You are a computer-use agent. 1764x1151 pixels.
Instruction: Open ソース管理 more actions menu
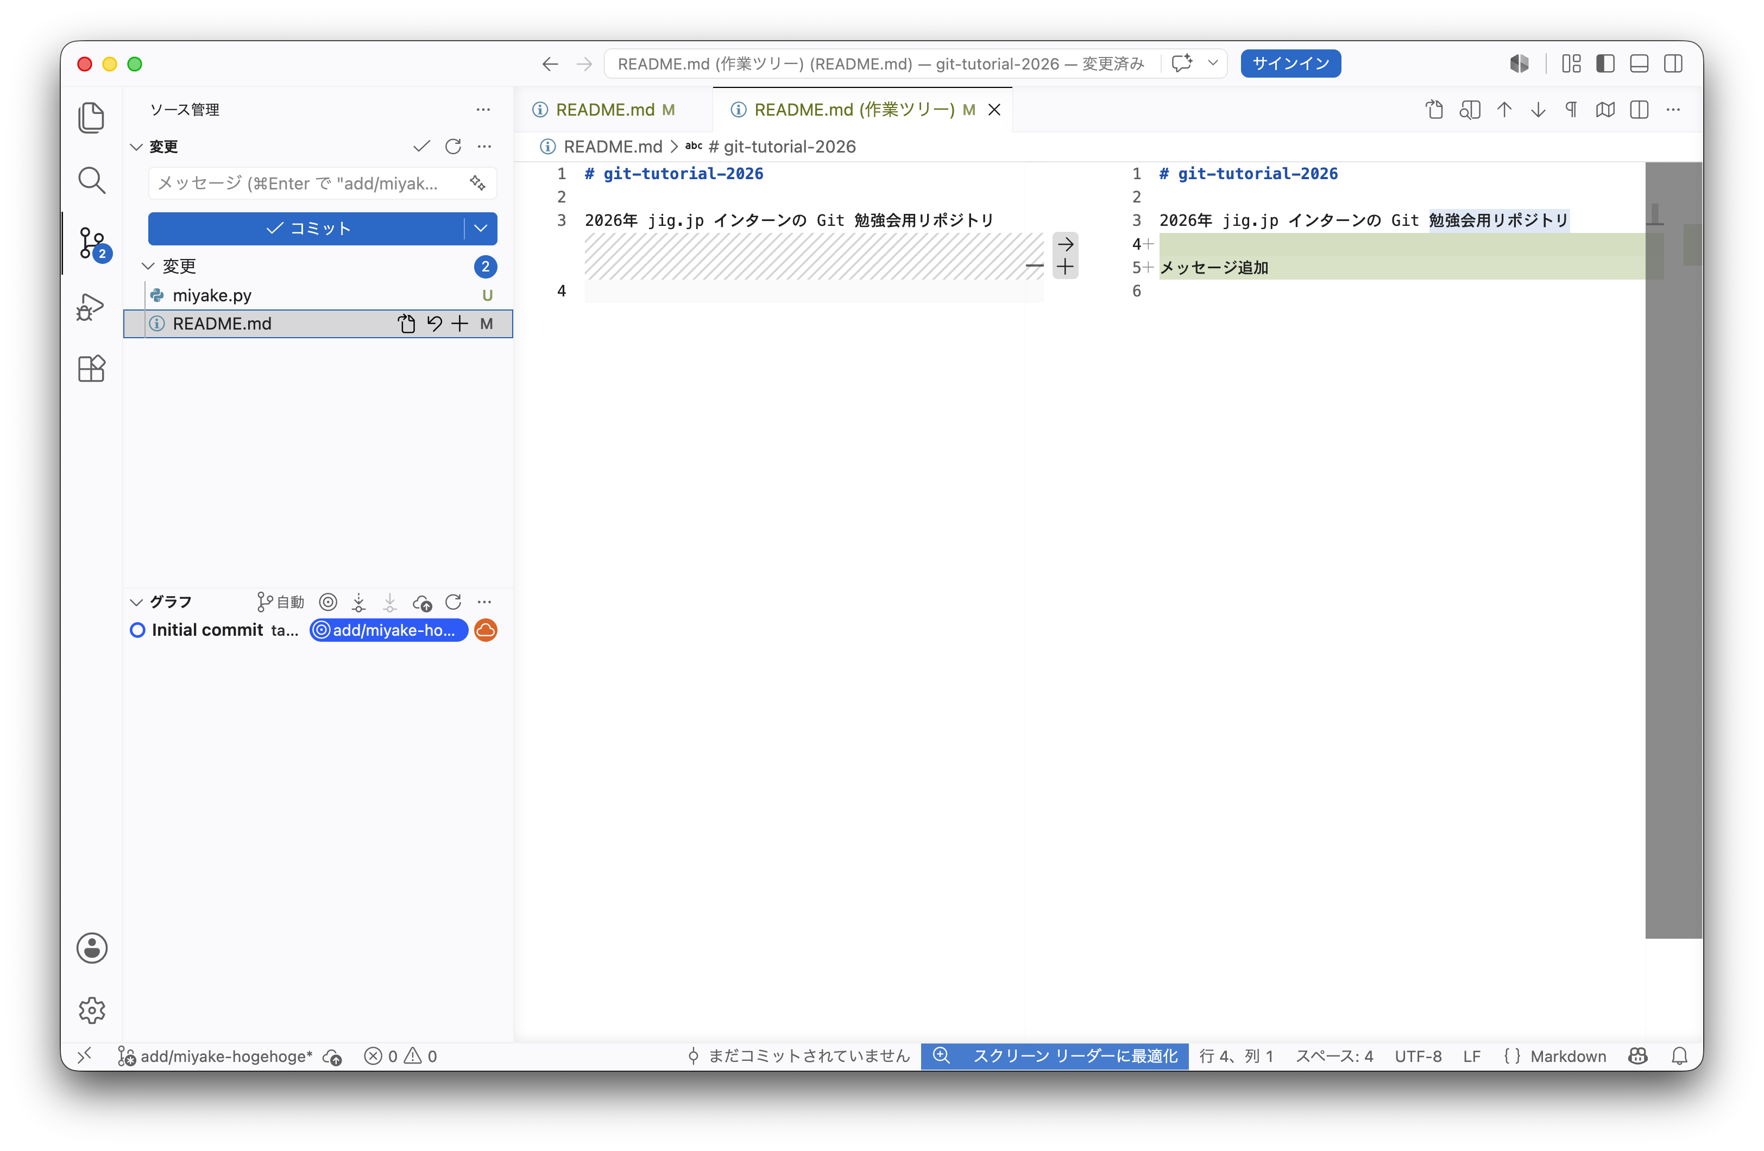[483, 110]
